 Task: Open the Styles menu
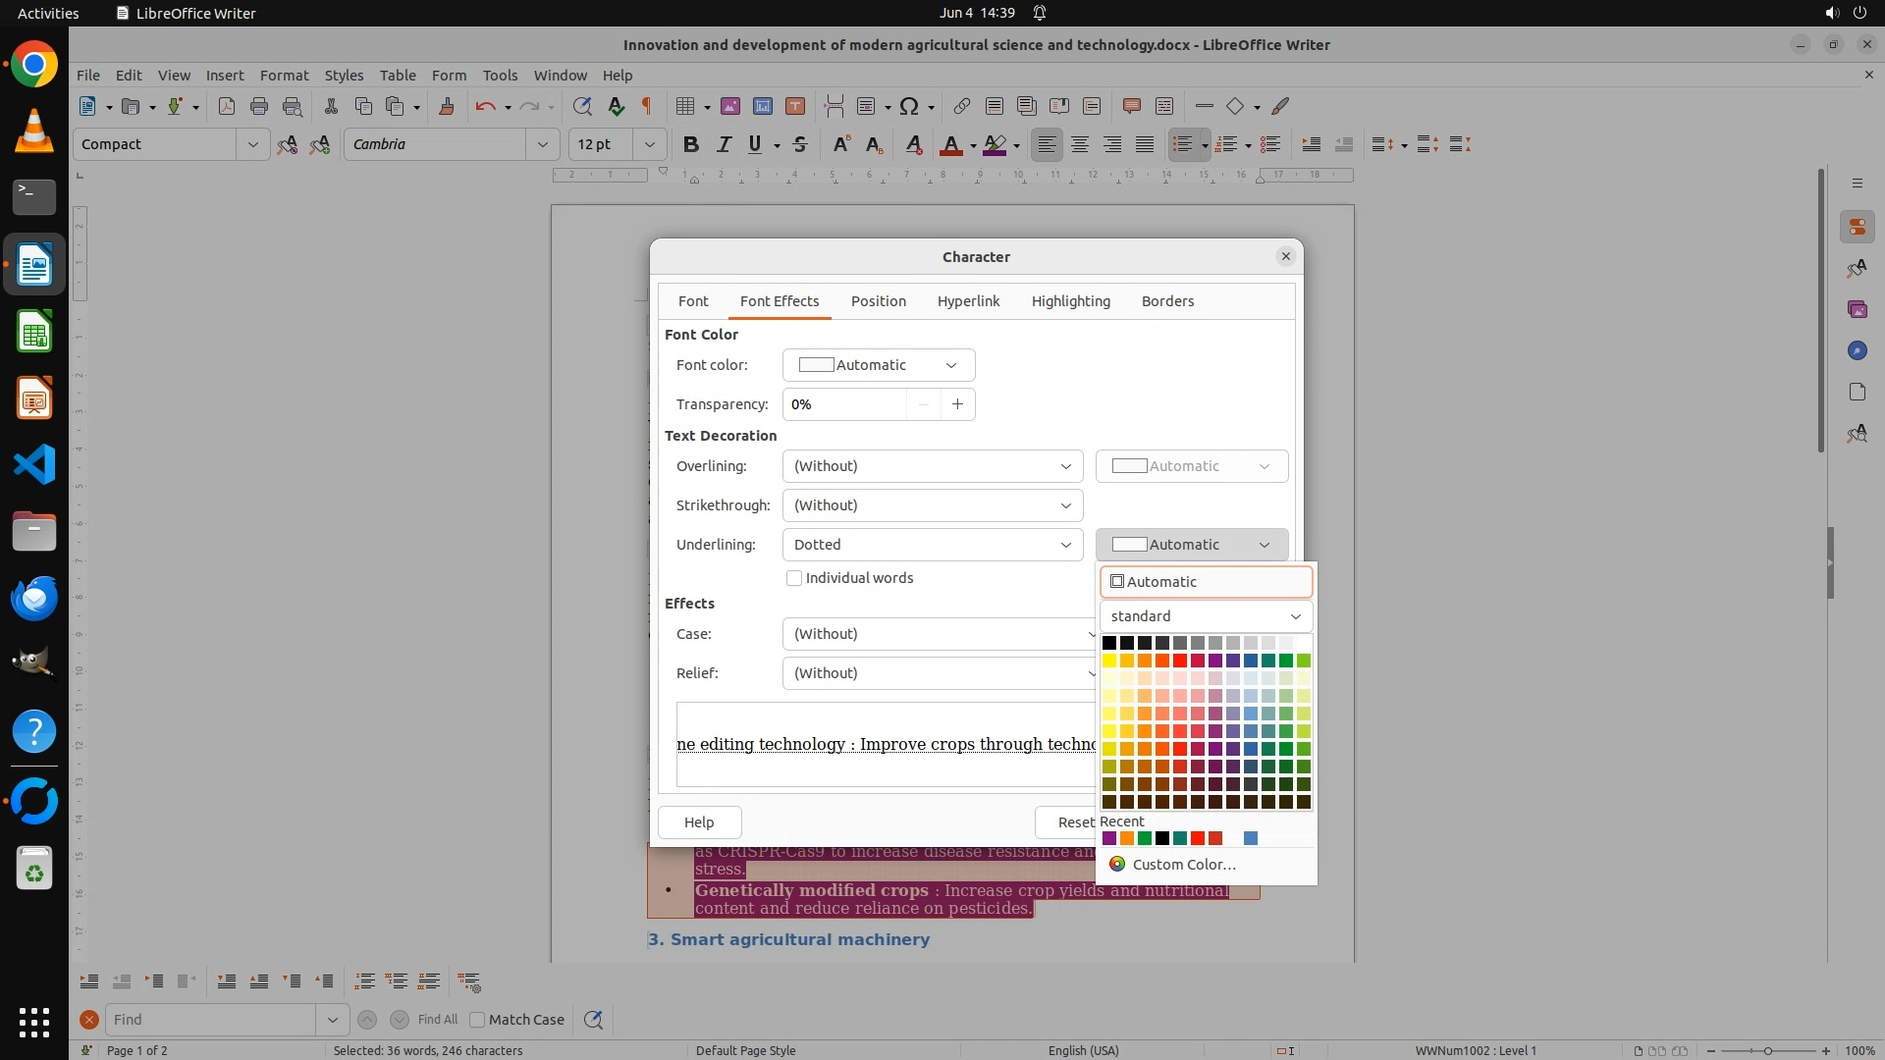pyautogui.click(x=344, y=75)
